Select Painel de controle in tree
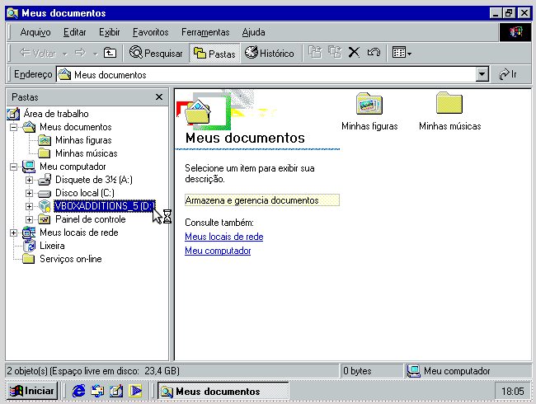 (x=90, y=219)
